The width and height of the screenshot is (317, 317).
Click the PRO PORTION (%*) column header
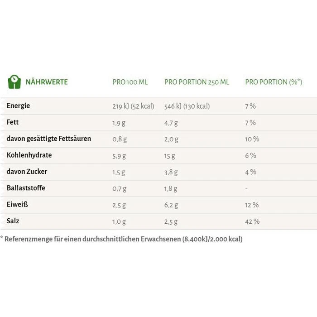pyautogui.click(x=274, y=82)
